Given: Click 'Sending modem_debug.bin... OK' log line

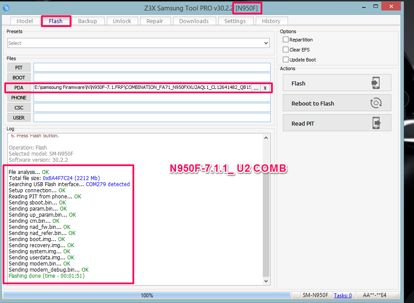Looking at the screenshot, I should click(x=48, y=270).
